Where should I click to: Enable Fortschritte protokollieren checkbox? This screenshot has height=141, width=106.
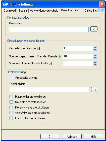click(x=11, y=118)
